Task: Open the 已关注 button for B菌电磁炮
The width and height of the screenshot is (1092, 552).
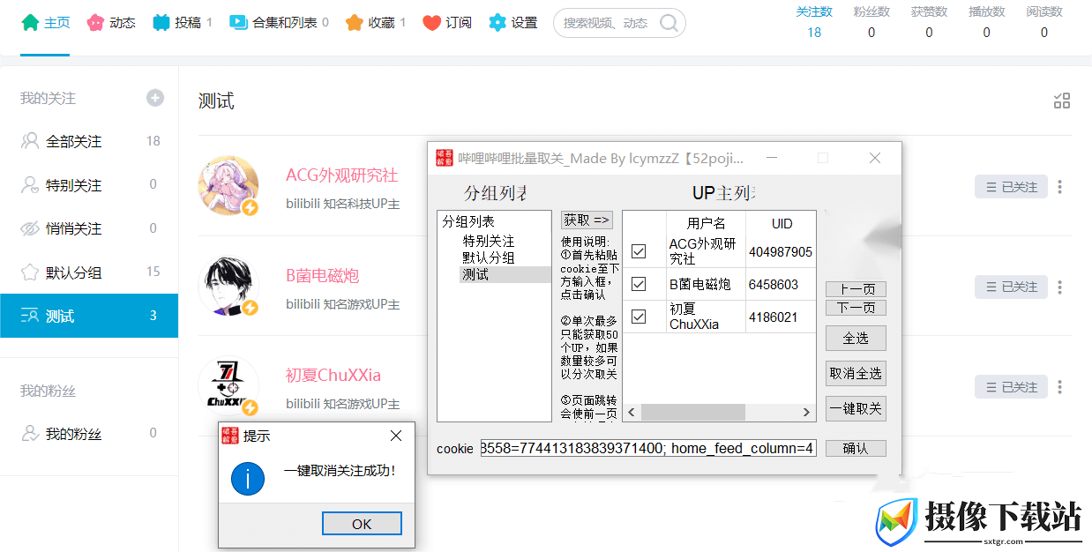Action: [x=1012, y=287]
